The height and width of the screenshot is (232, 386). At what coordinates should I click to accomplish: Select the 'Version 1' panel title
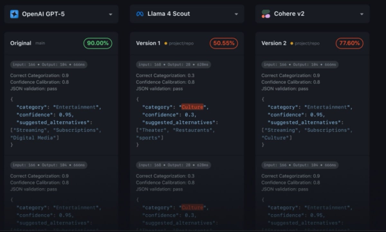(148, 43)
